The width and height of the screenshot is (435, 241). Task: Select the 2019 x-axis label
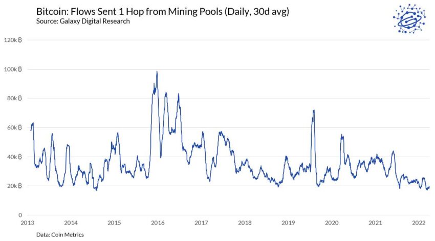pyautogui.click(x=288, y=223)
